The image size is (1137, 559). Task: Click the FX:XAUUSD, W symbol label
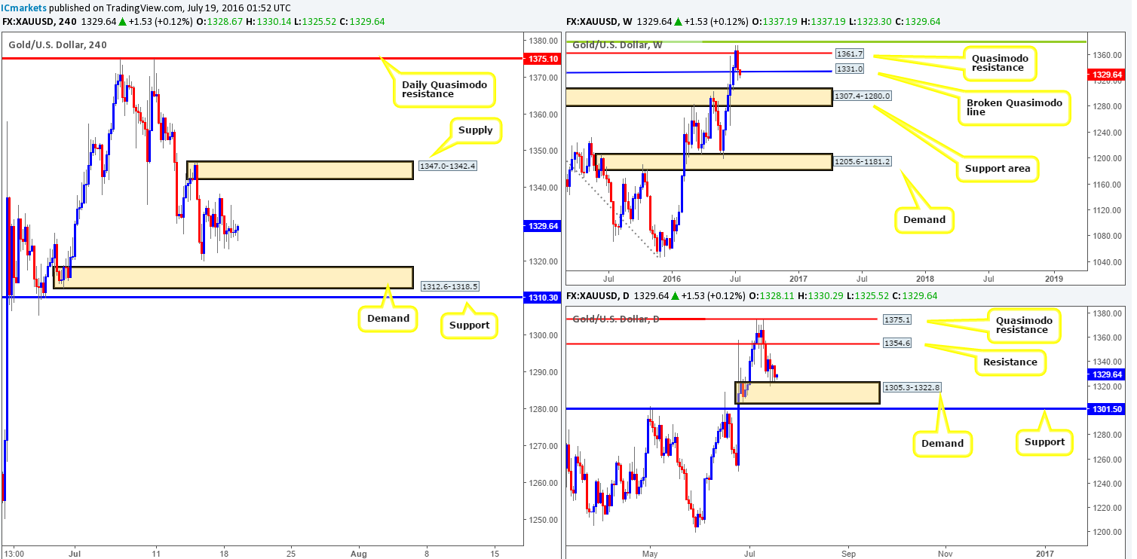601,21
